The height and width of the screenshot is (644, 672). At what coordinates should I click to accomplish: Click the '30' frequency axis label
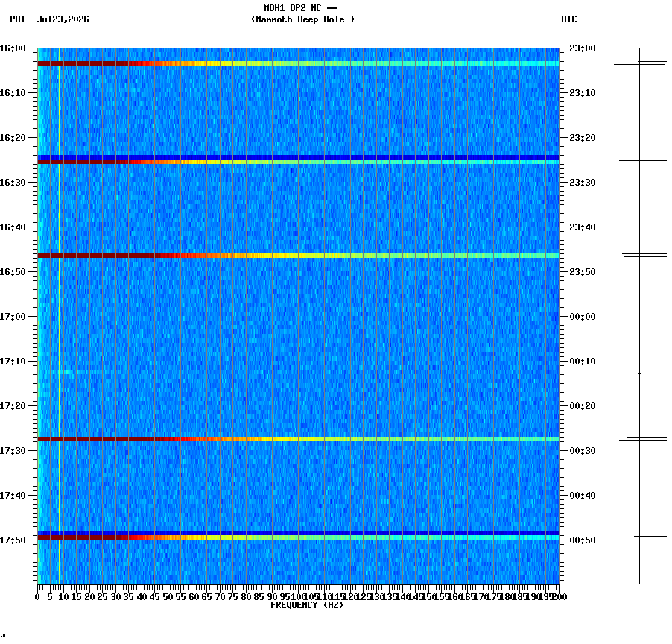tap(115, 597)
